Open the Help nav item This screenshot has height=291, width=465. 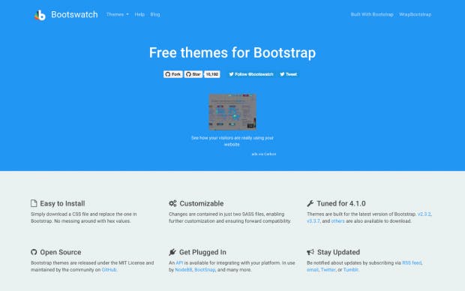(139, 14)
